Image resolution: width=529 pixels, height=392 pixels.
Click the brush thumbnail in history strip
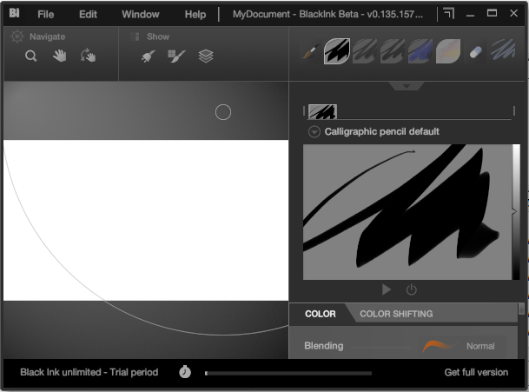tap(322, 112)
